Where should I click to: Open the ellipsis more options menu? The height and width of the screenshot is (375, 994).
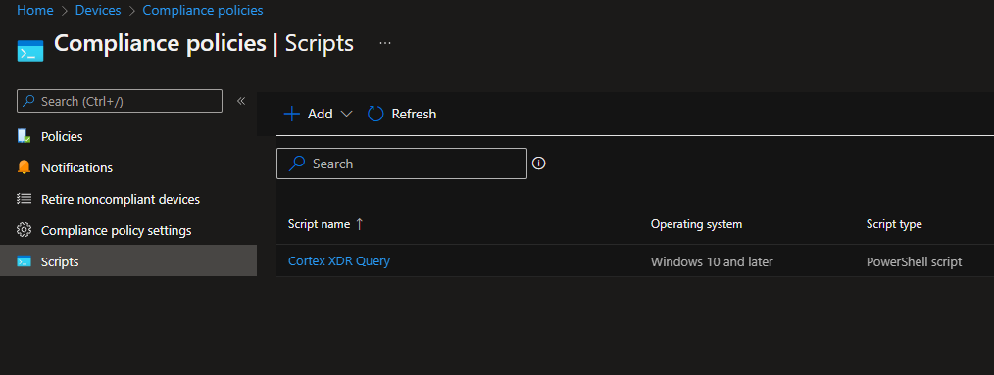[385, 43]
